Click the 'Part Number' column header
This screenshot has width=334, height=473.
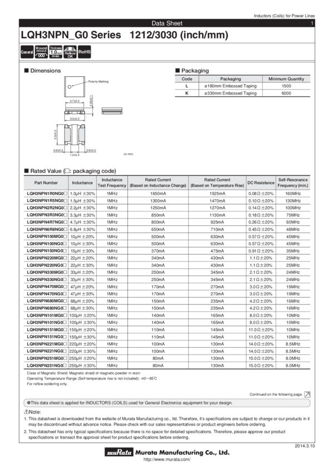tap(46, 183)
